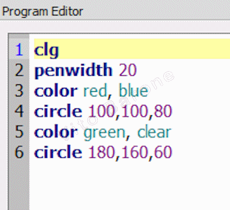This screenshot has height=210, width=230.
Task: Click the circle keyword on line 4
Action: coord(58,111)
